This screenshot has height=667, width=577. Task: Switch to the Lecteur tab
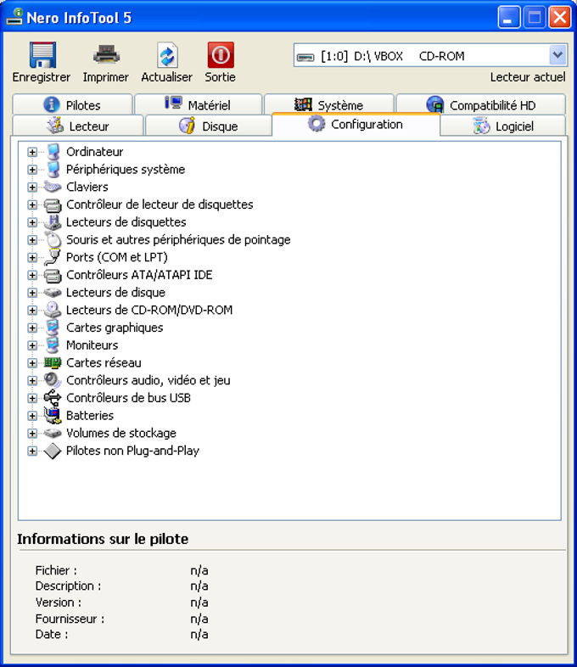(x=78, y=126)
